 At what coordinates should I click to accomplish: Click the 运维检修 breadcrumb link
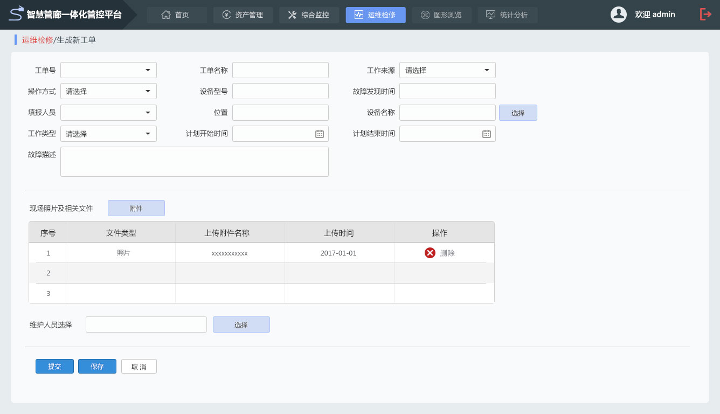37,40
